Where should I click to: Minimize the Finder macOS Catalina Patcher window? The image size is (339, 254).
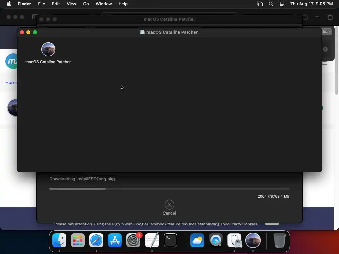click(28, 32)
